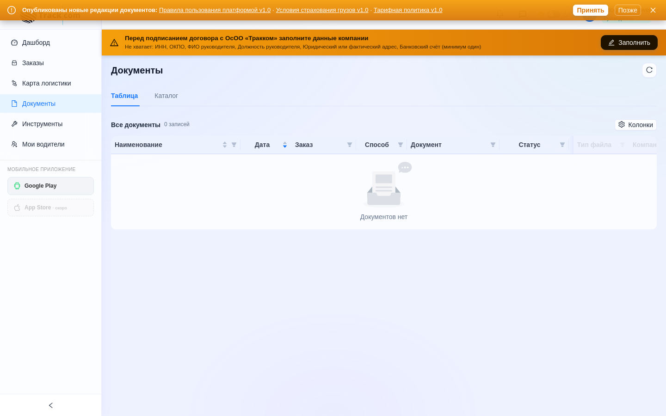Postpone with the Позже button

(628, 10)
